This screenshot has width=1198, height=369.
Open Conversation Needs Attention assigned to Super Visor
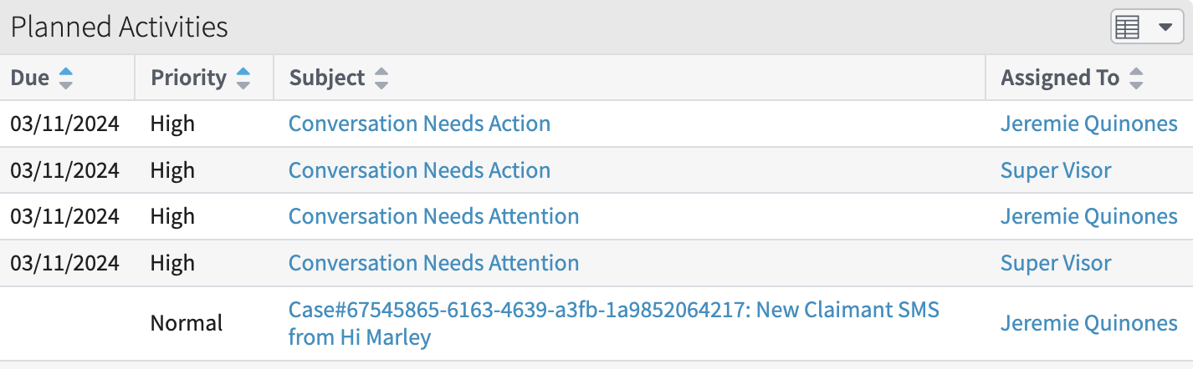point(433,264)
